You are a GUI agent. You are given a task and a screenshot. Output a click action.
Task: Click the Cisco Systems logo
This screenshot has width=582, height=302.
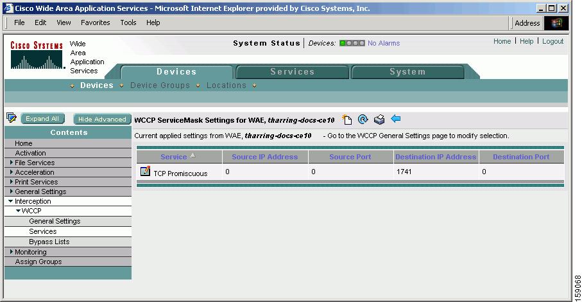click(x=37, y=55)
